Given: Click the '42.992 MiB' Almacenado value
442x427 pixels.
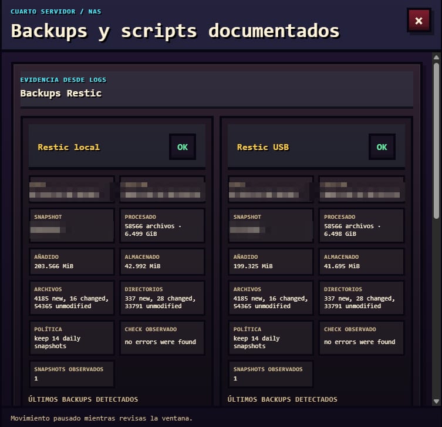Looking at the screenshot, I should [143, 266].
